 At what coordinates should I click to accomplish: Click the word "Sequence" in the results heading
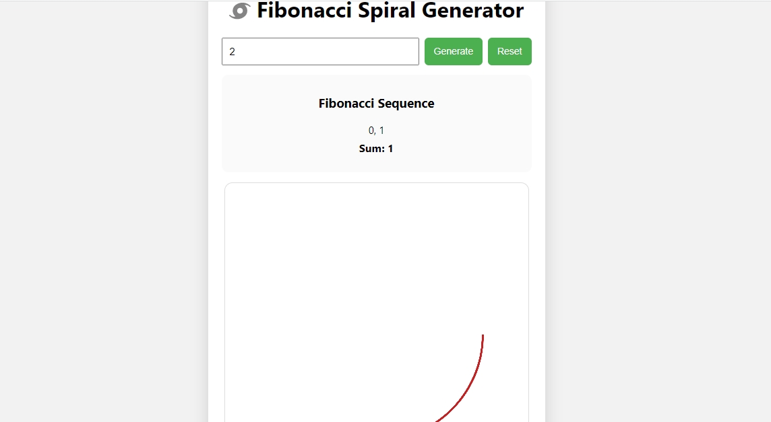pyautogui.click(x=406, y=103)
